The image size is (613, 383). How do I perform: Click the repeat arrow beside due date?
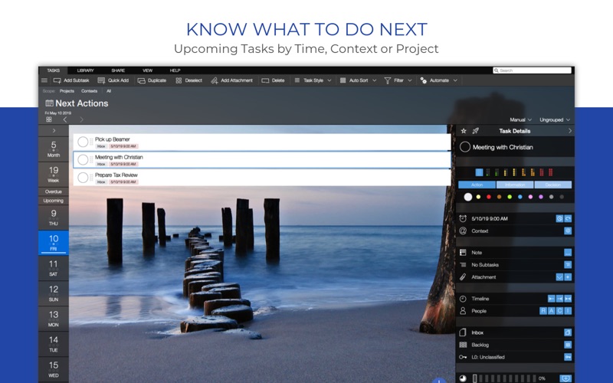pyautogui.click(x=568, y=218)
